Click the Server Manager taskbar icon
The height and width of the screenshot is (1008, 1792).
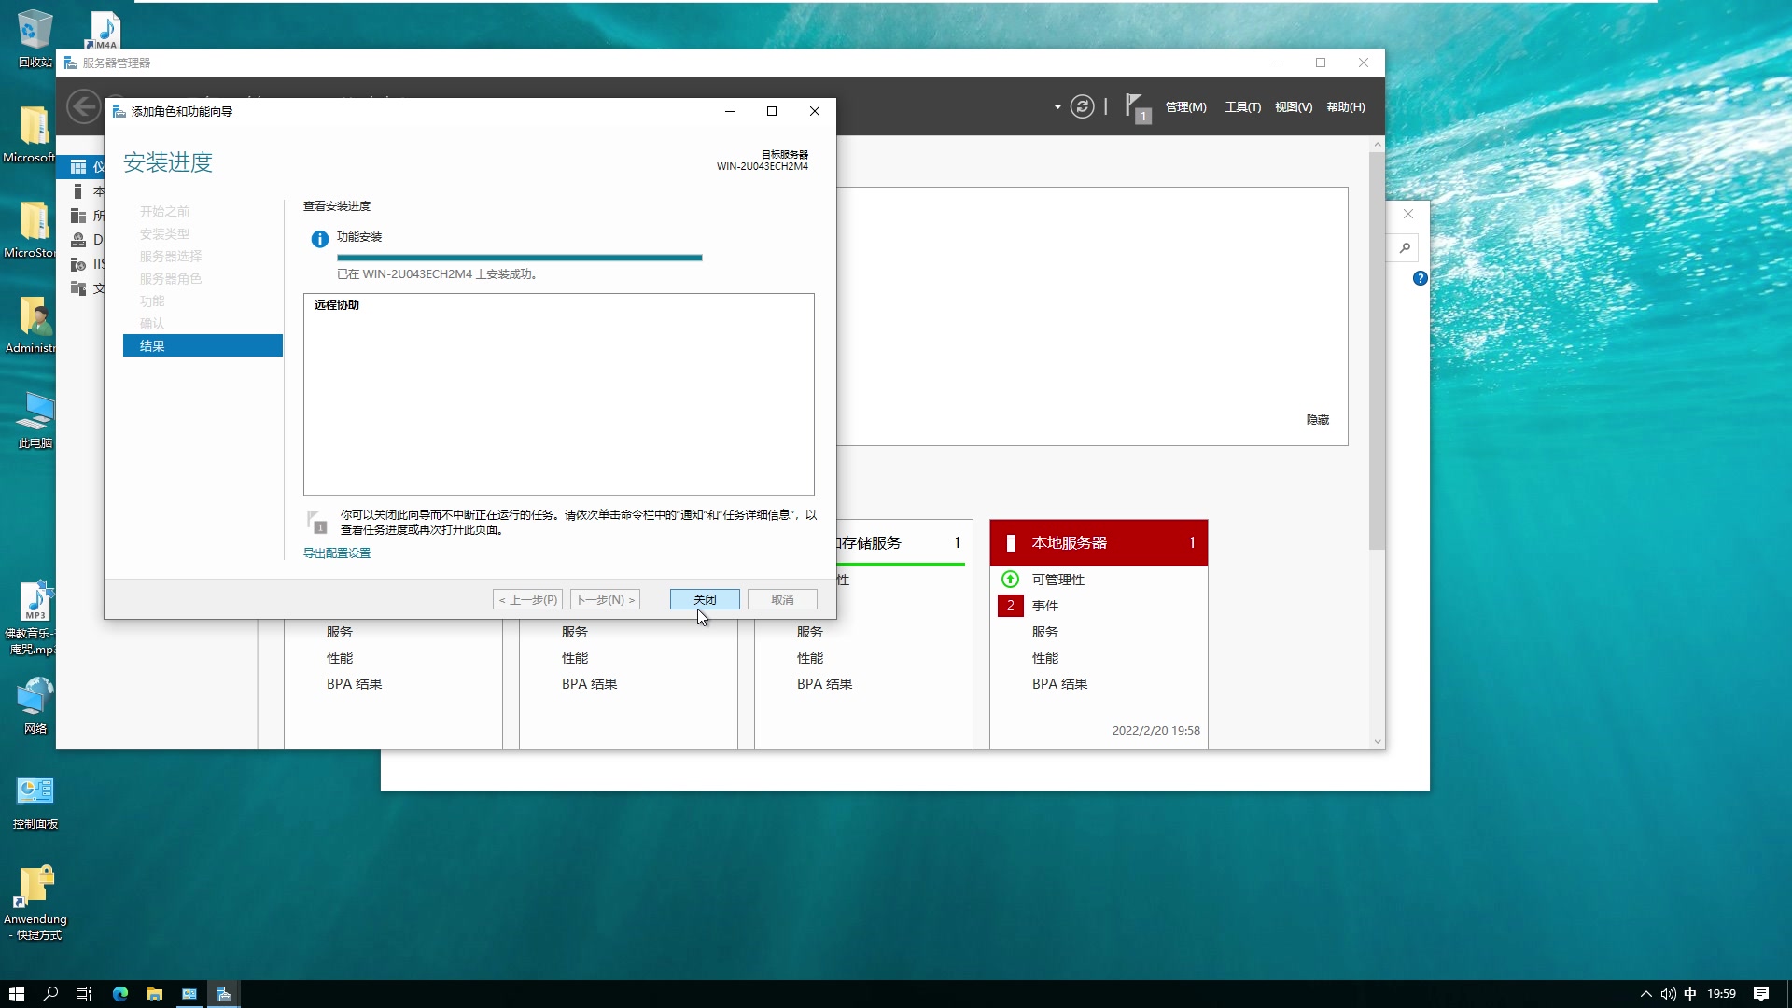224,994
